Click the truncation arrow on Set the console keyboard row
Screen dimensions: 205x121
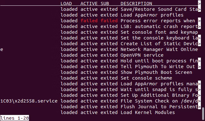pos(199,38)
